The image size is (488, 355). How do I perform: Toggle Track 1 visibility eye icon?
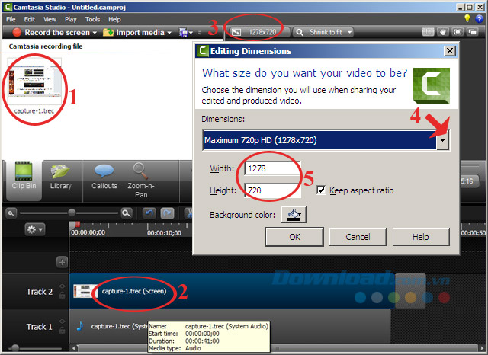(62, 321)
